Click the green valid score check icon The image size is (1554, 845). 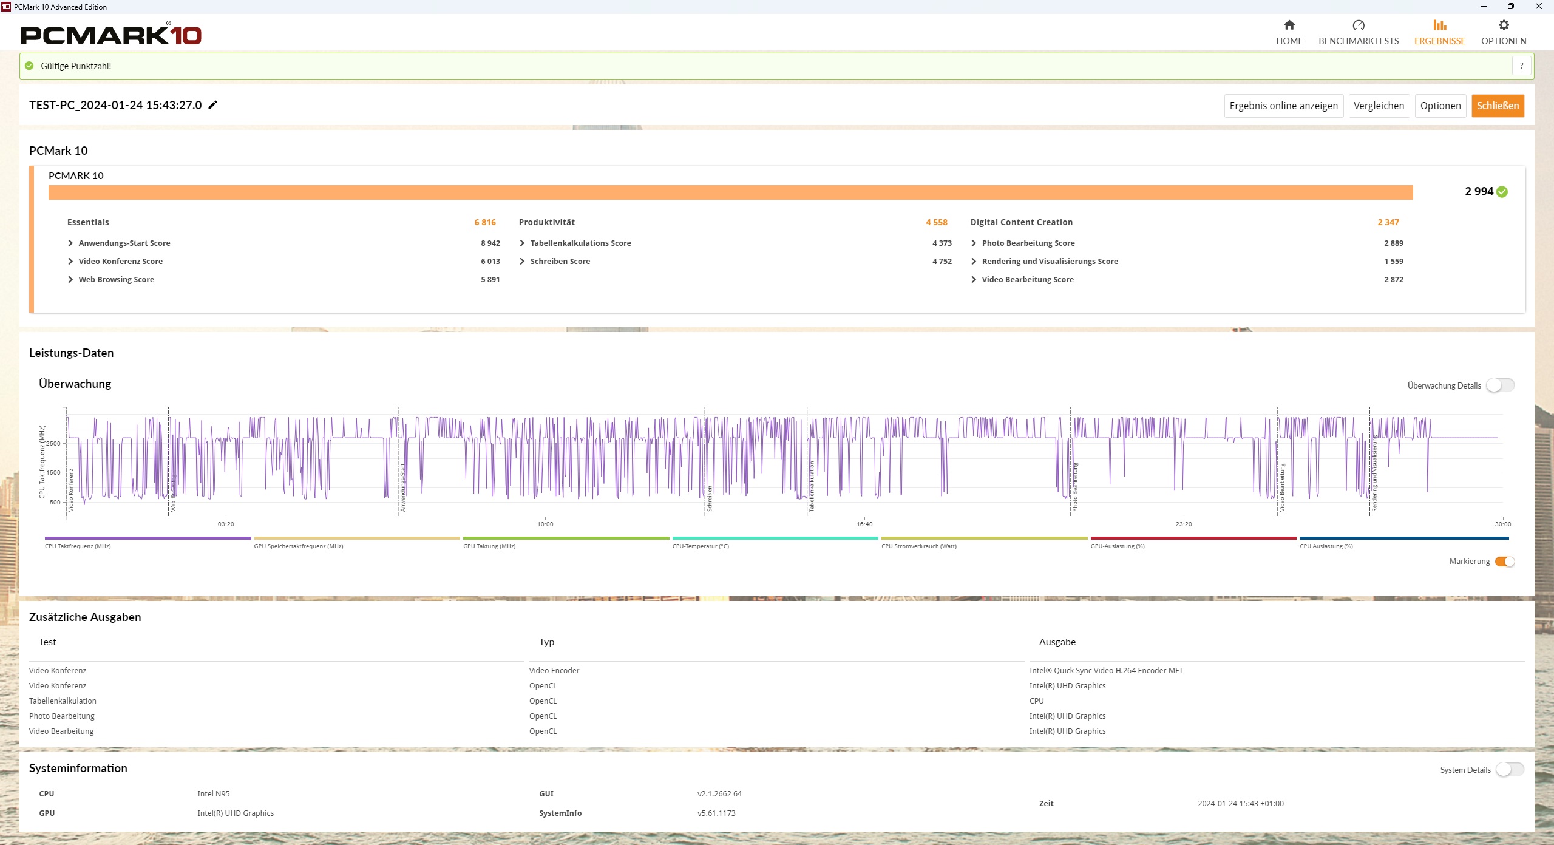(x=29, y=66)
